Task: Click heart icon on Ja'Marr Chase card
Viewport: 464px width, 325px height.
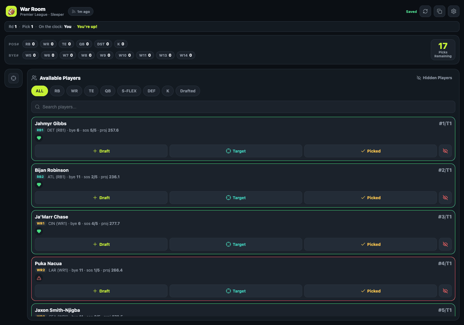Action: point(39,231)
